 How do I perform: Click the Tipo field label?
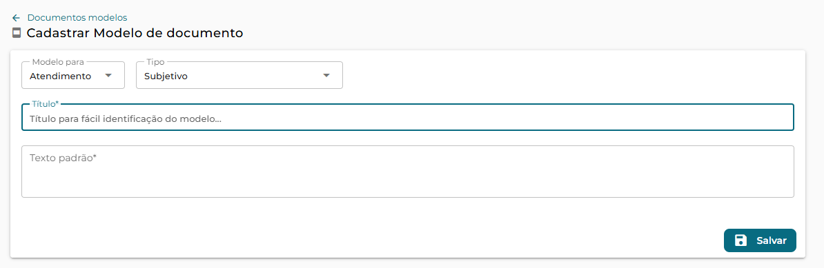point(155,62)
